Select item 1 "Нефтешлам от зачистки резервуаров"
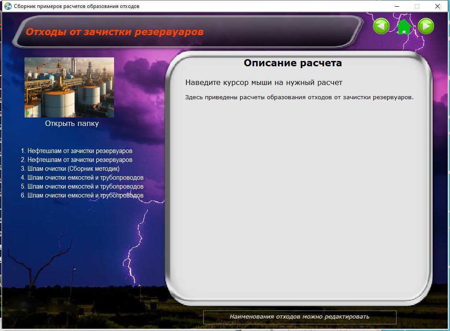 coord(76,151)
